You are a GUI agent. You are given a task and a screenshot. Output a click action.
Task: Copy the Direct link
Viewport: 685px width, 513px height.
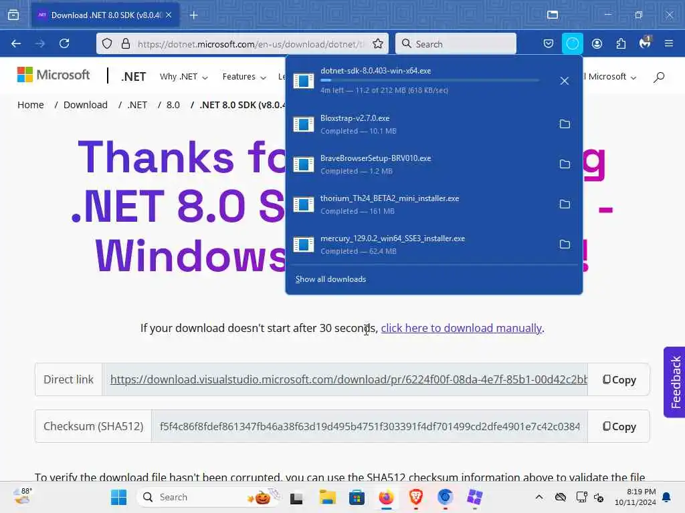(619, 379)
